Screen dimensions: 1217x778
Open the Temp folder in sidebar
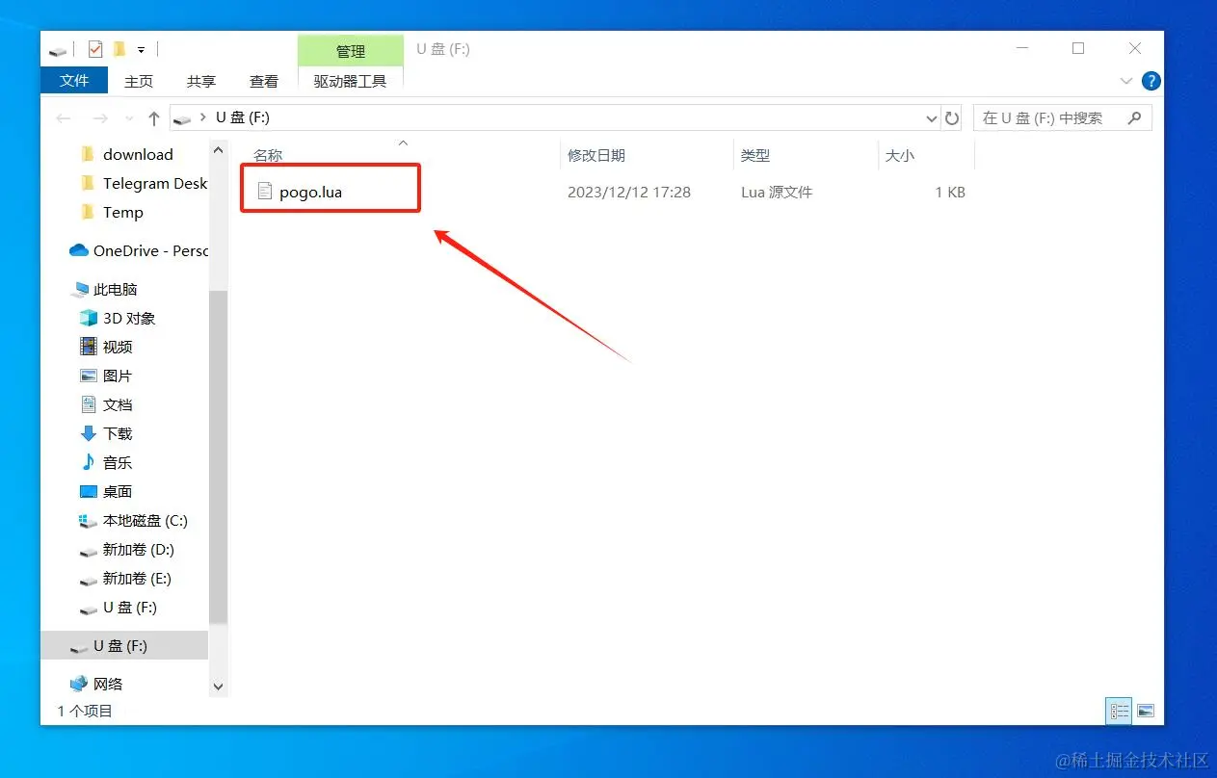(x=123, y=212)
